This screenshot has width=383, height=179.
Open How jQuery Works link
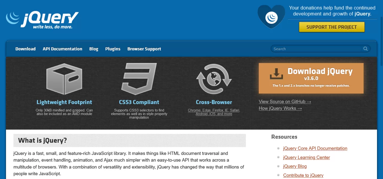pos(280,108)
